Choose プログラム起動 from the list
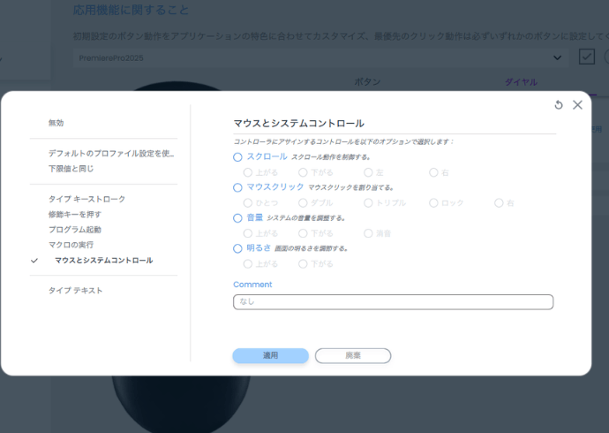The image size is (609, 433). click(74, 229)
